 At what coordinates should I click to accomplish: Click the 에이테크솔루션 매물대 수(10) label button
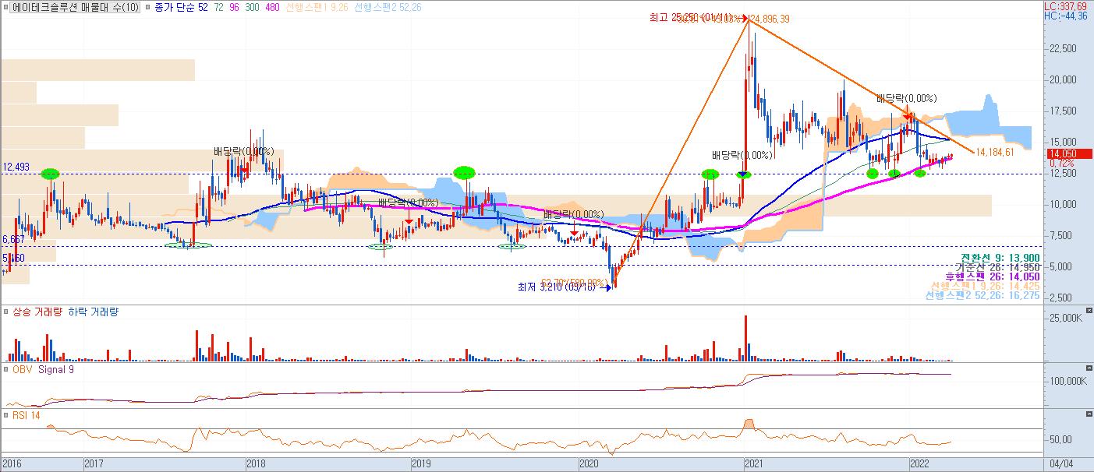point(76,6)
